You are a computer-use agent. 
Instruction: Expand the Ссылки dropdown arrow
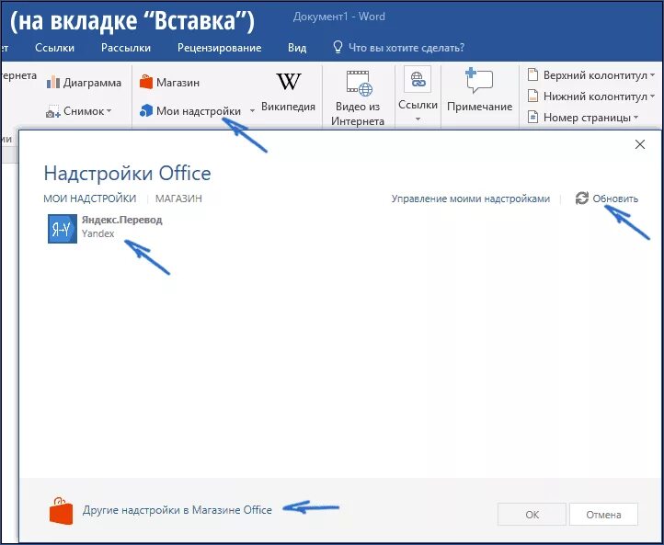click(418, 119)
